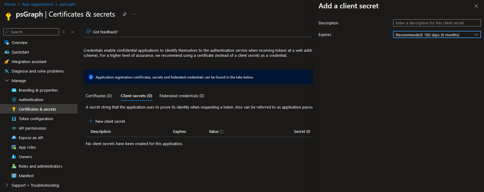Click the Certificates & secrets key icon in sidebar
Screen dimensions: 484x192
14,109
